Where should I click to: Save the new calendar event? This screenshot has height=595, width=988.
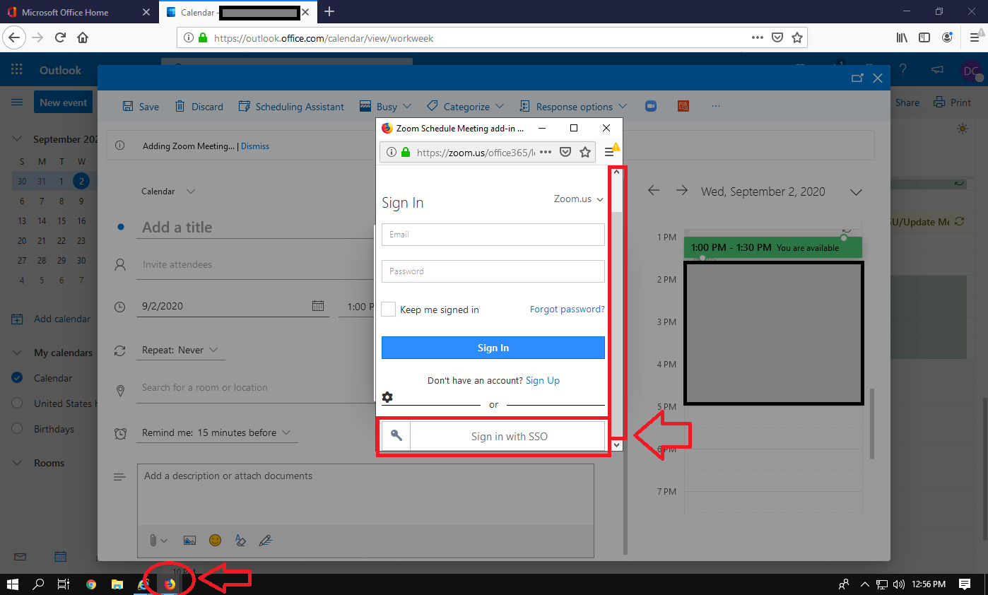(x=141, y=107)
